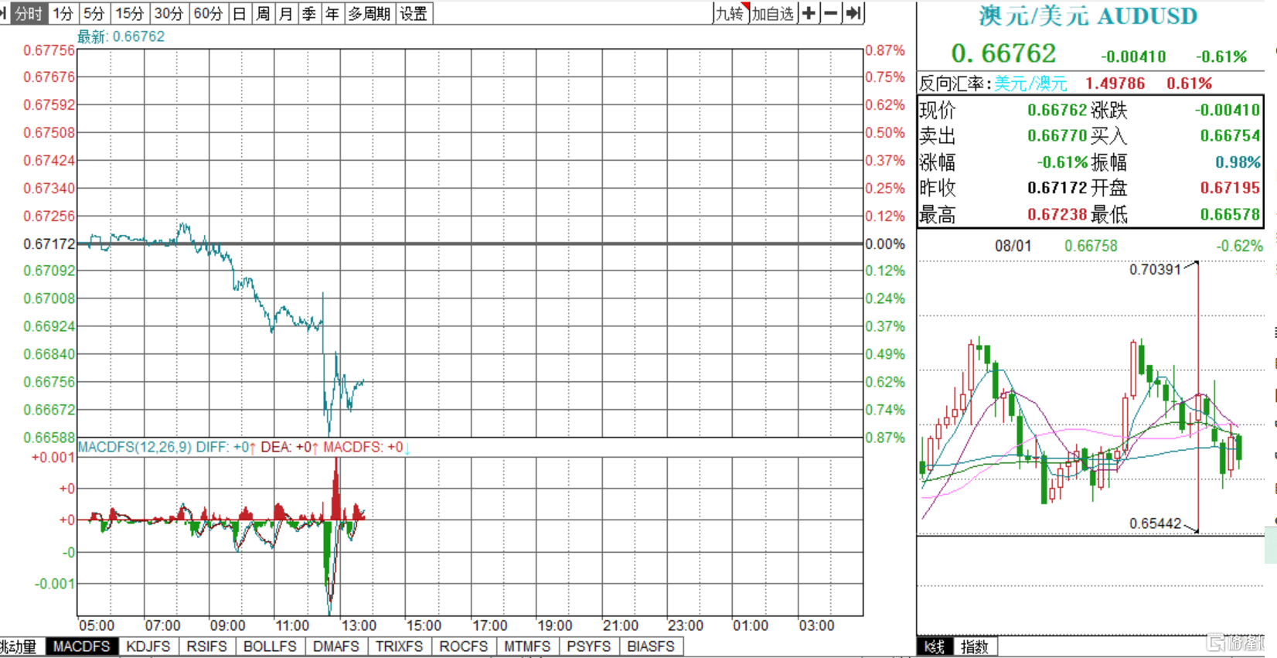Click the 最高 value 0.67238
The height and width of the screenshot is (658, 1277).
(1057, 214)
